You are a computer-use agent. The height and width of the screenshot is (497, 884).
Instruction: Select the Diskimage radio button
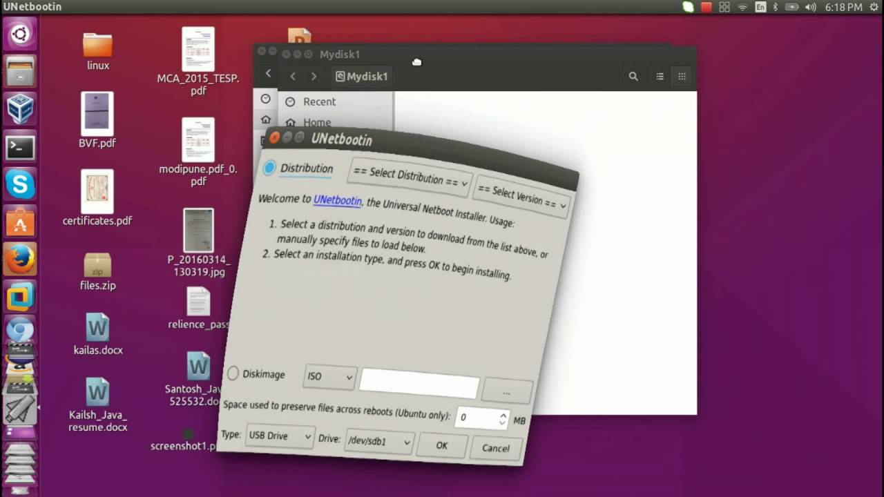(233, 373)
